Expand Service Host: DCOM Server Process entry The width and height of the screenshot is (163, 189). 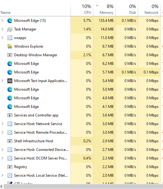click(x=2, y=158)
